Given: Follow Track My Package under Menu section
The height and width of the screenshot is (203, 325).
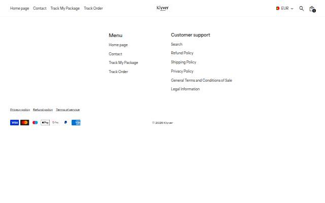Looking at the screenshot, I should (x=123, y=62).
